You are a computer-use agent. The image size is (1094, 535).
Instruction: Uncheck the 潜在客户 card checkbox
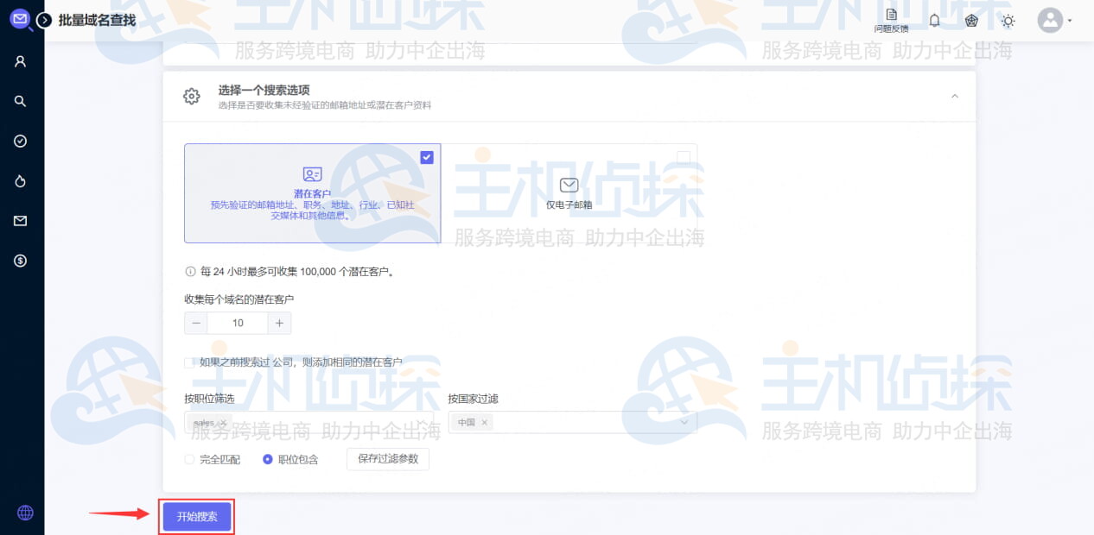tap(426, 157)
